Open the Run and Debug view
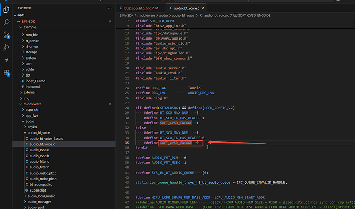Screen dimensions: 355x209 [x=6, y=48]
